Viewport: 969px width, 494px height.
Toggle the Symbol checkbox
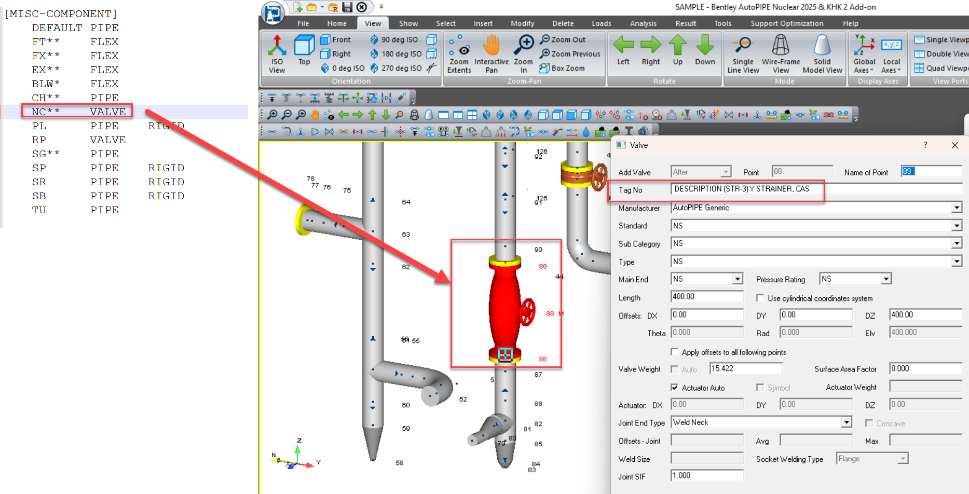(760, 387)
